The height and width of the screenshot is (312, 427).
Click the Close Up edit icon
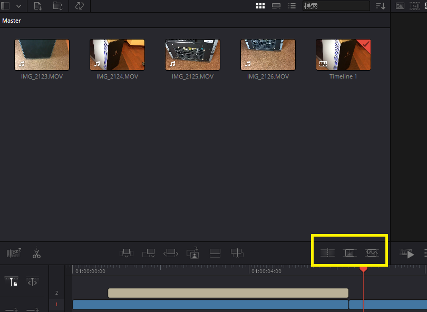point(193,253)
